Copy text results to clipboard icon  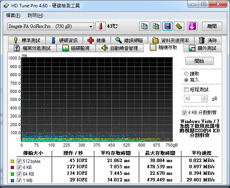coord(144,26)
